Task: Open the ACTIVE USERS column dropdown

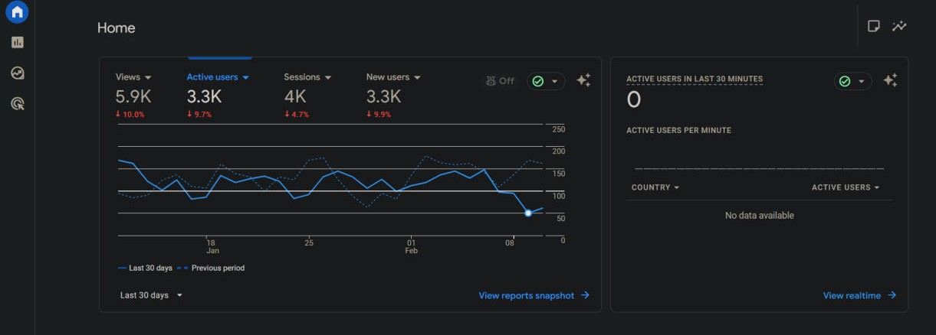Action: click(x=846, y=187)
